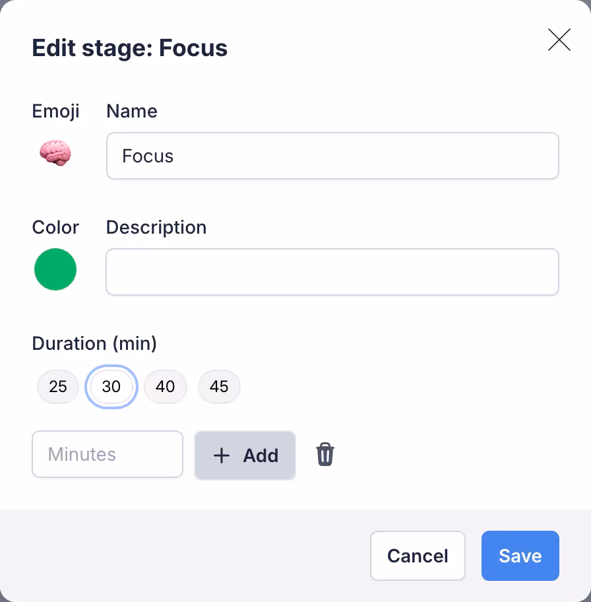Select the 25 minute duration chip
Screen dimensions: 591x602
pos(57,387)
